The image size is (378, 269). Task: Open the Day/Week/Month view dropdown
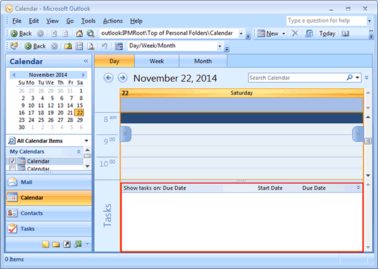(x=220, y=46)
